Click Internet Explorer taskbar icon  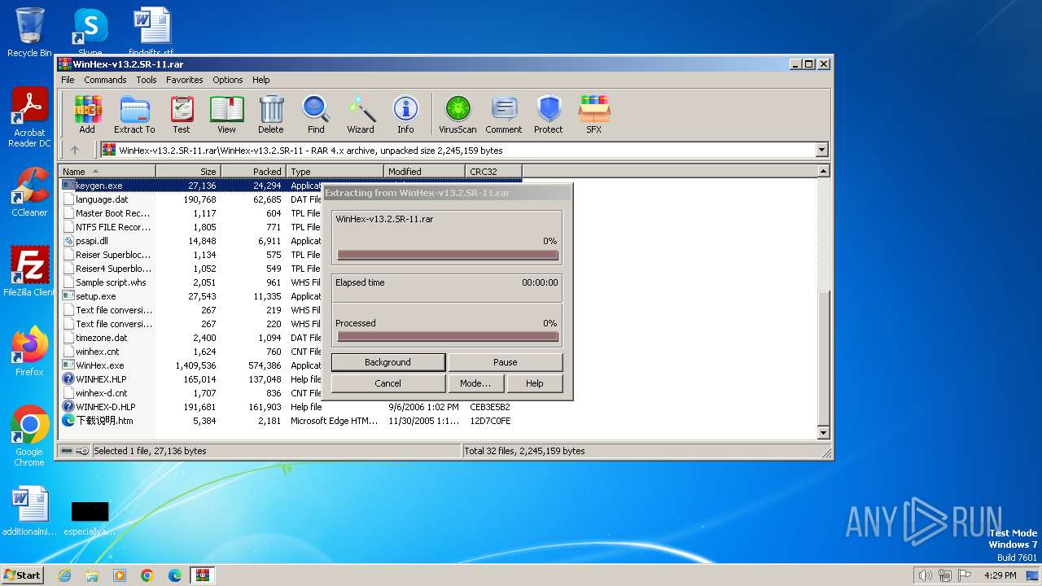point(64,575)
